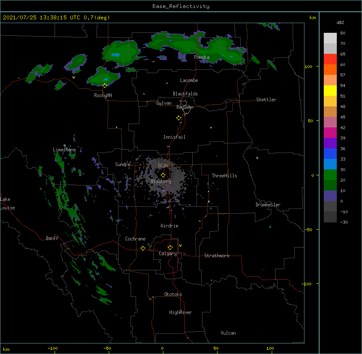362x354 pixels.
Task: Click the Drumheller city label
Action: coord(268,205)
